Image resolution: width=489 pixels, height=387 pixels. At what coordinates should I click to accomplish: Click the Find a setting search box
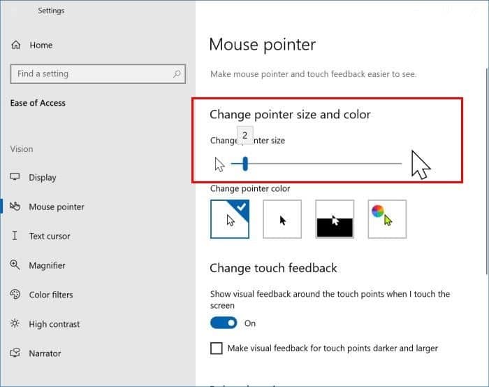point(98,73)
